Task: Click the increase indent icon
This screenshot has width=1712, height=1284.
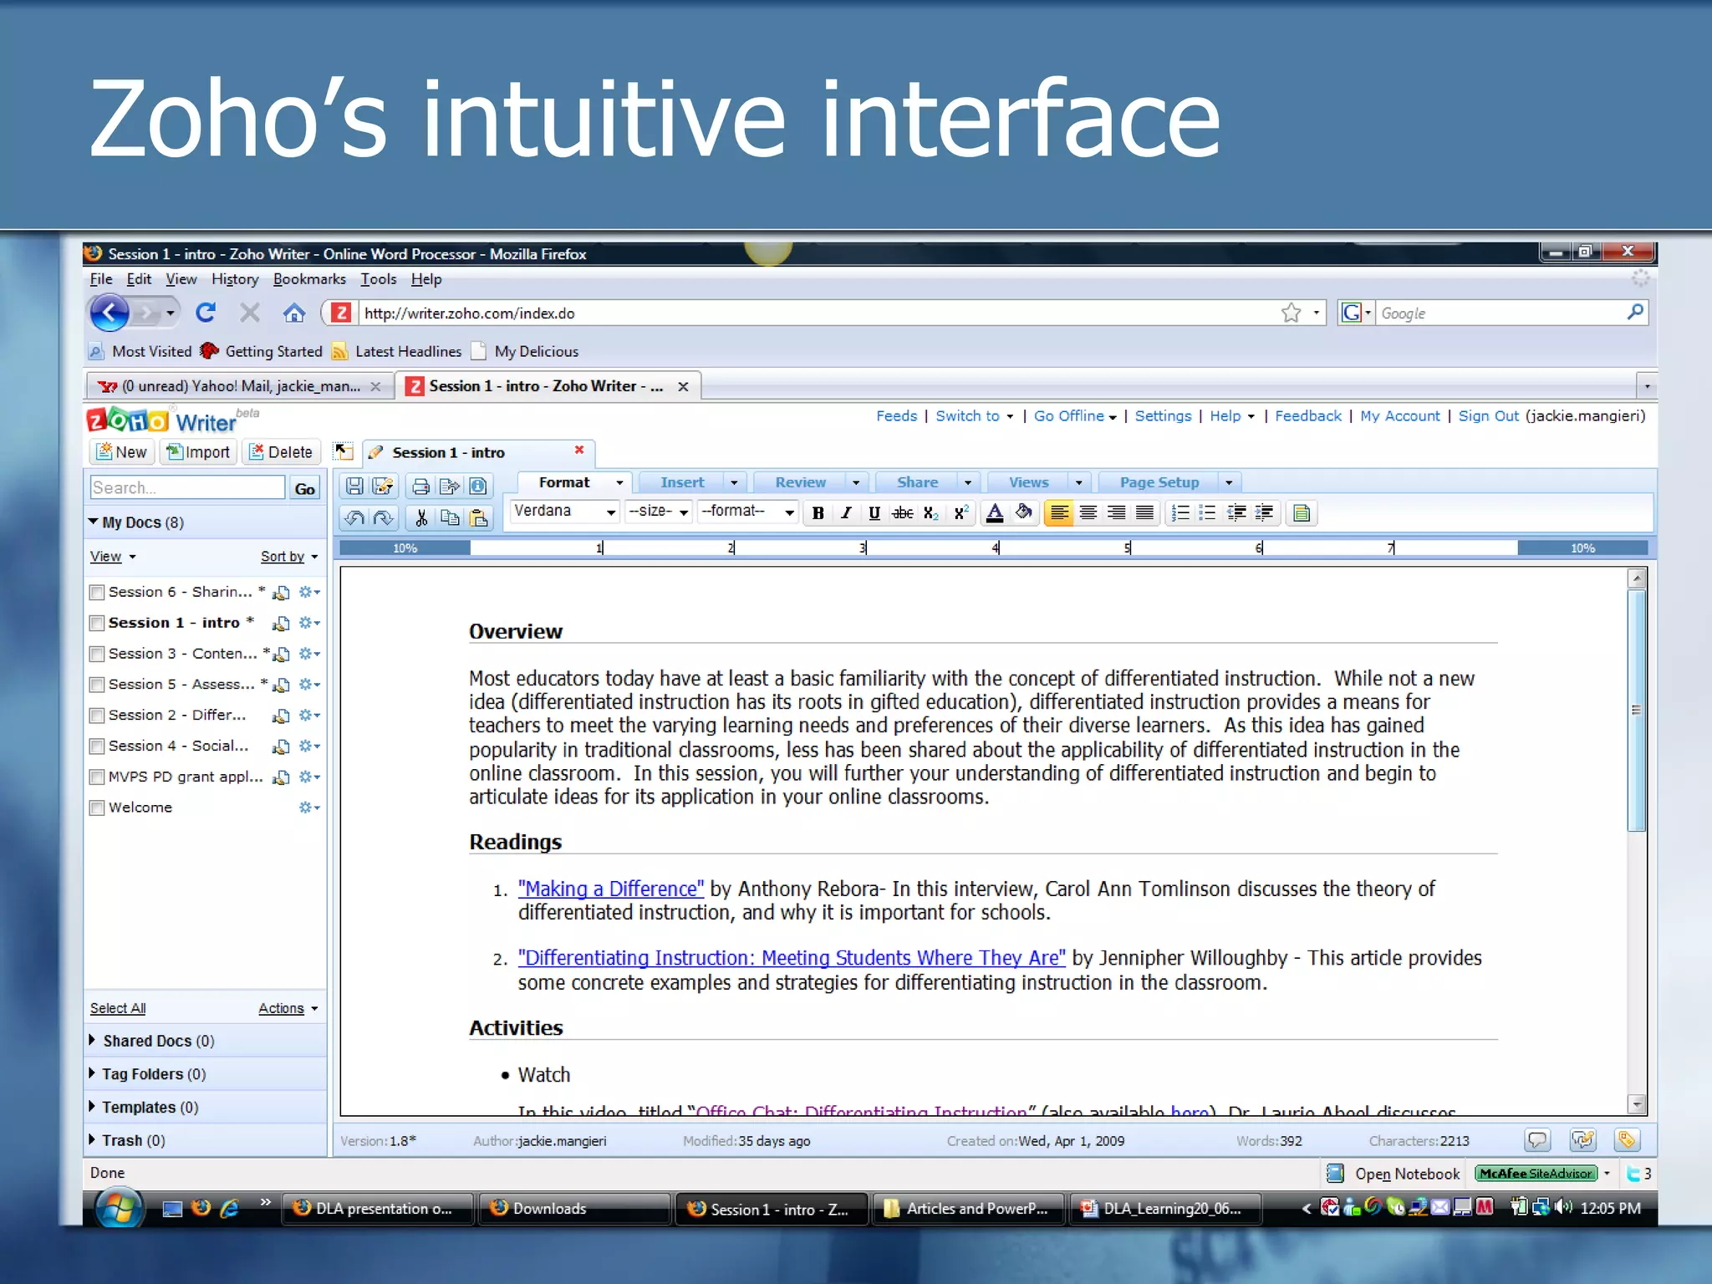Action: pos(1265,513)
